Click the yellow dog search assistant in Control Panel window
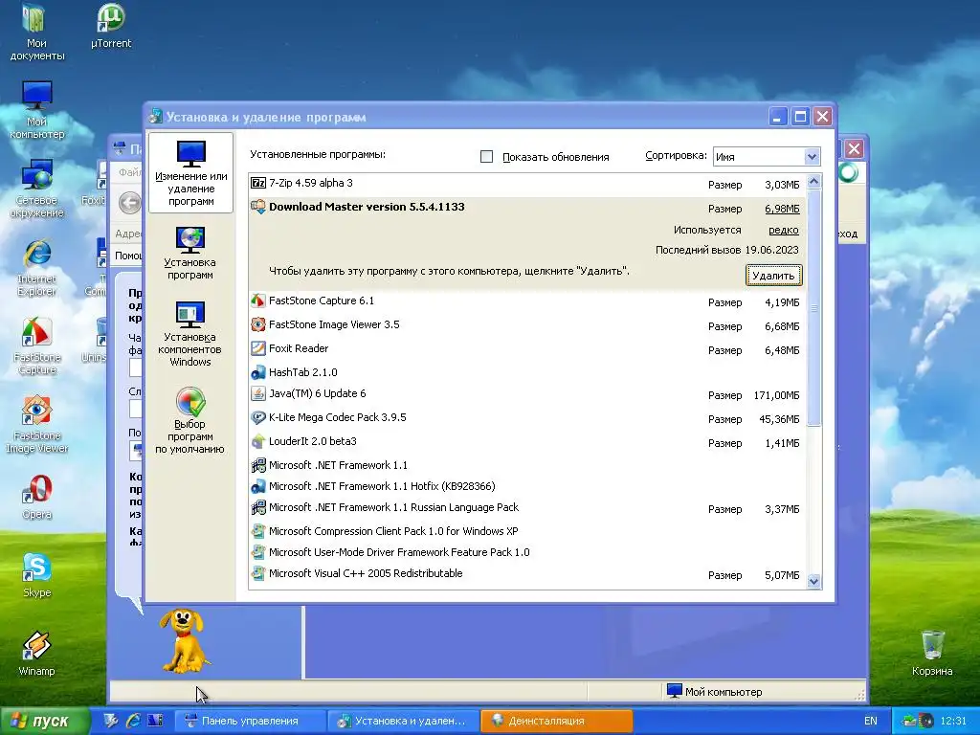980x735 pixels. (x=183, y=640)
